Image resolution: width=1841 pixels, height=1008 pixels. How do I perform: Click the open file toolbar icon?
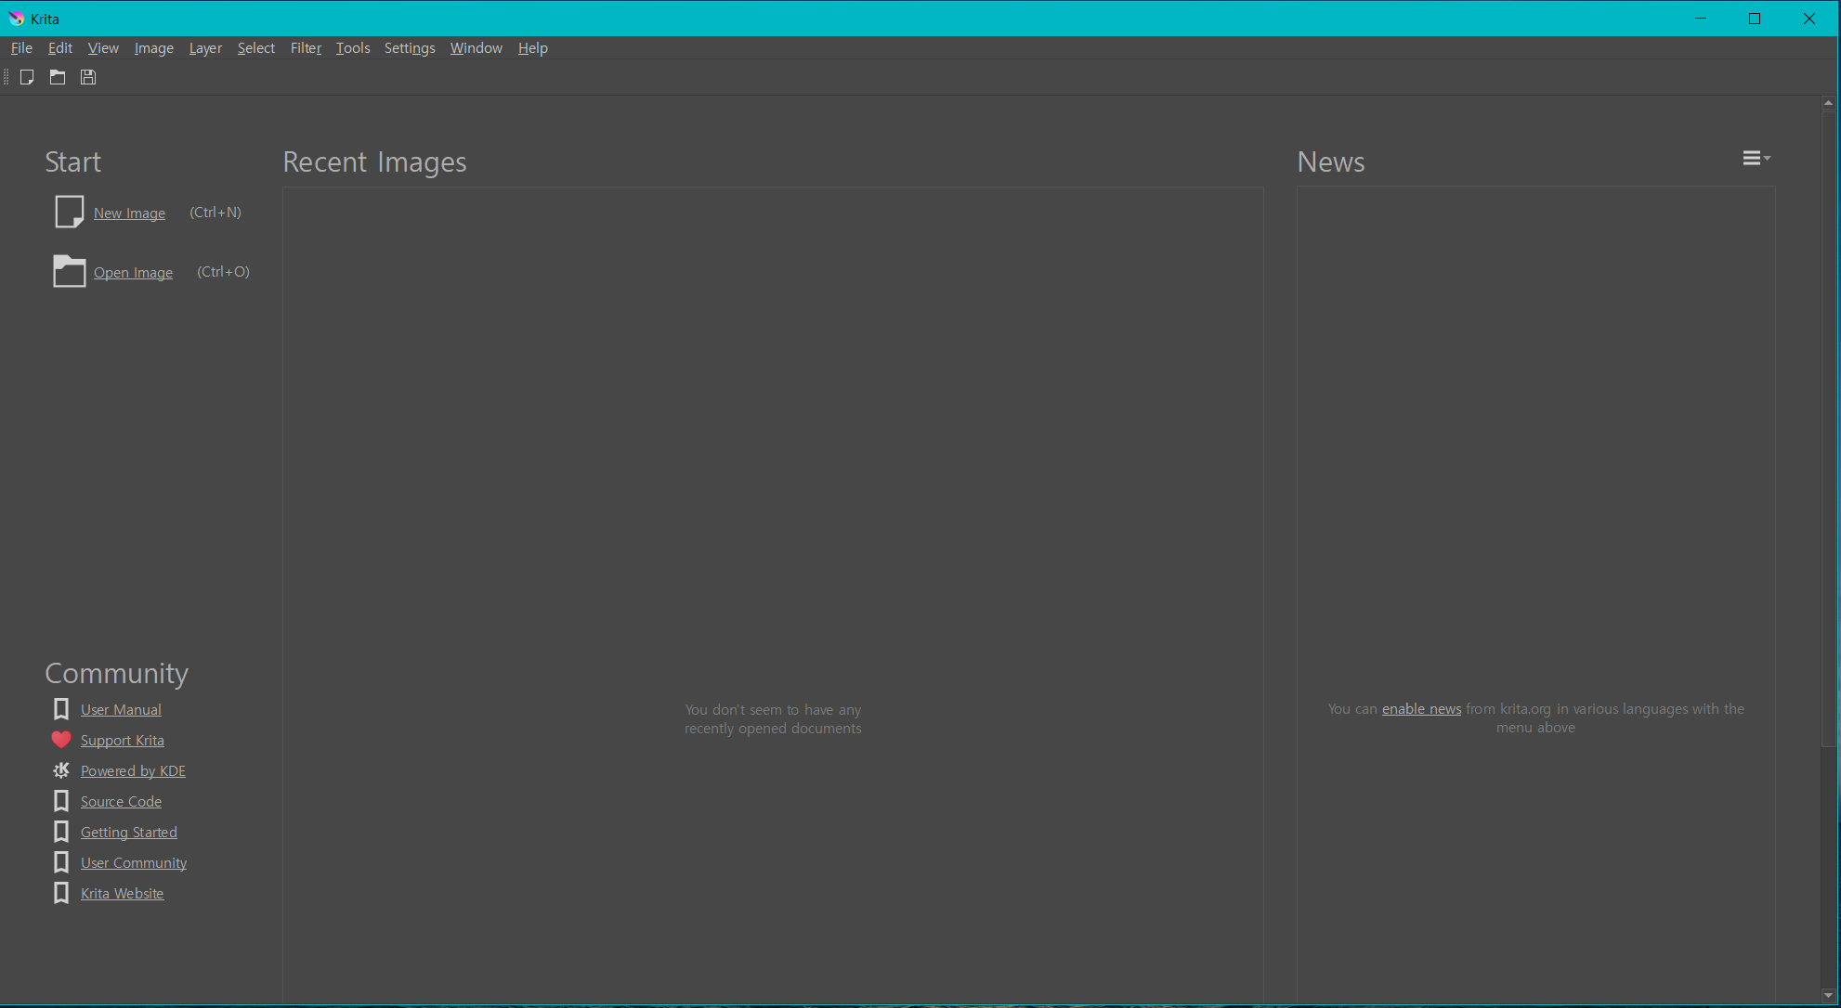tap(58, 77)
